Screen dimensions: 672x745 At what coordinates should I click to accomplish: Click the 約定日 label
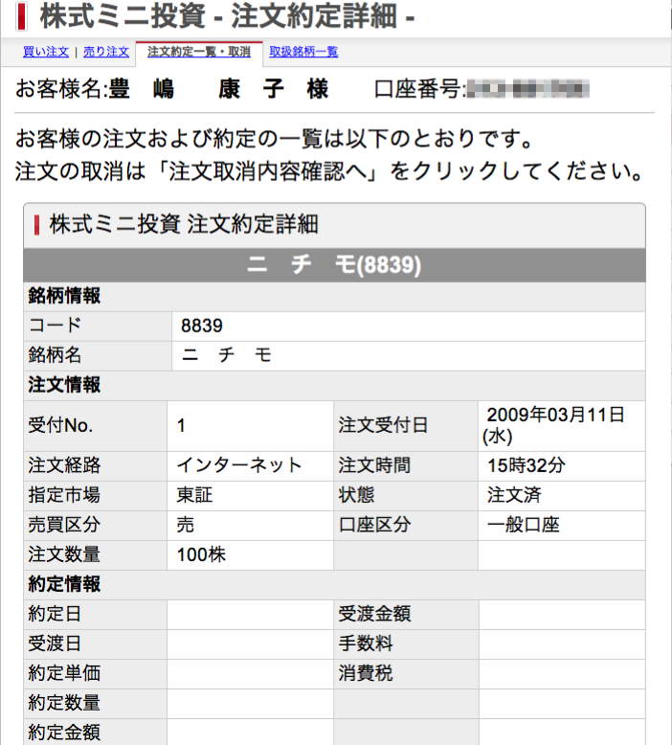[55, 614]
